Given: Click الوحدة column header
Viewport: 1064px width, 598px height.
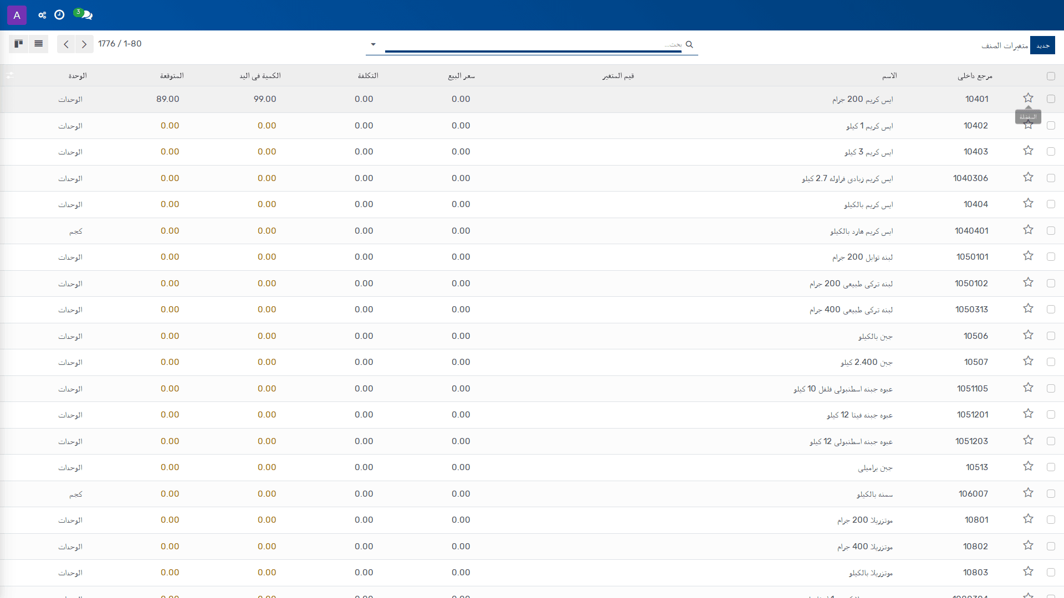Looking at the screenshot, I should point(78,76).
